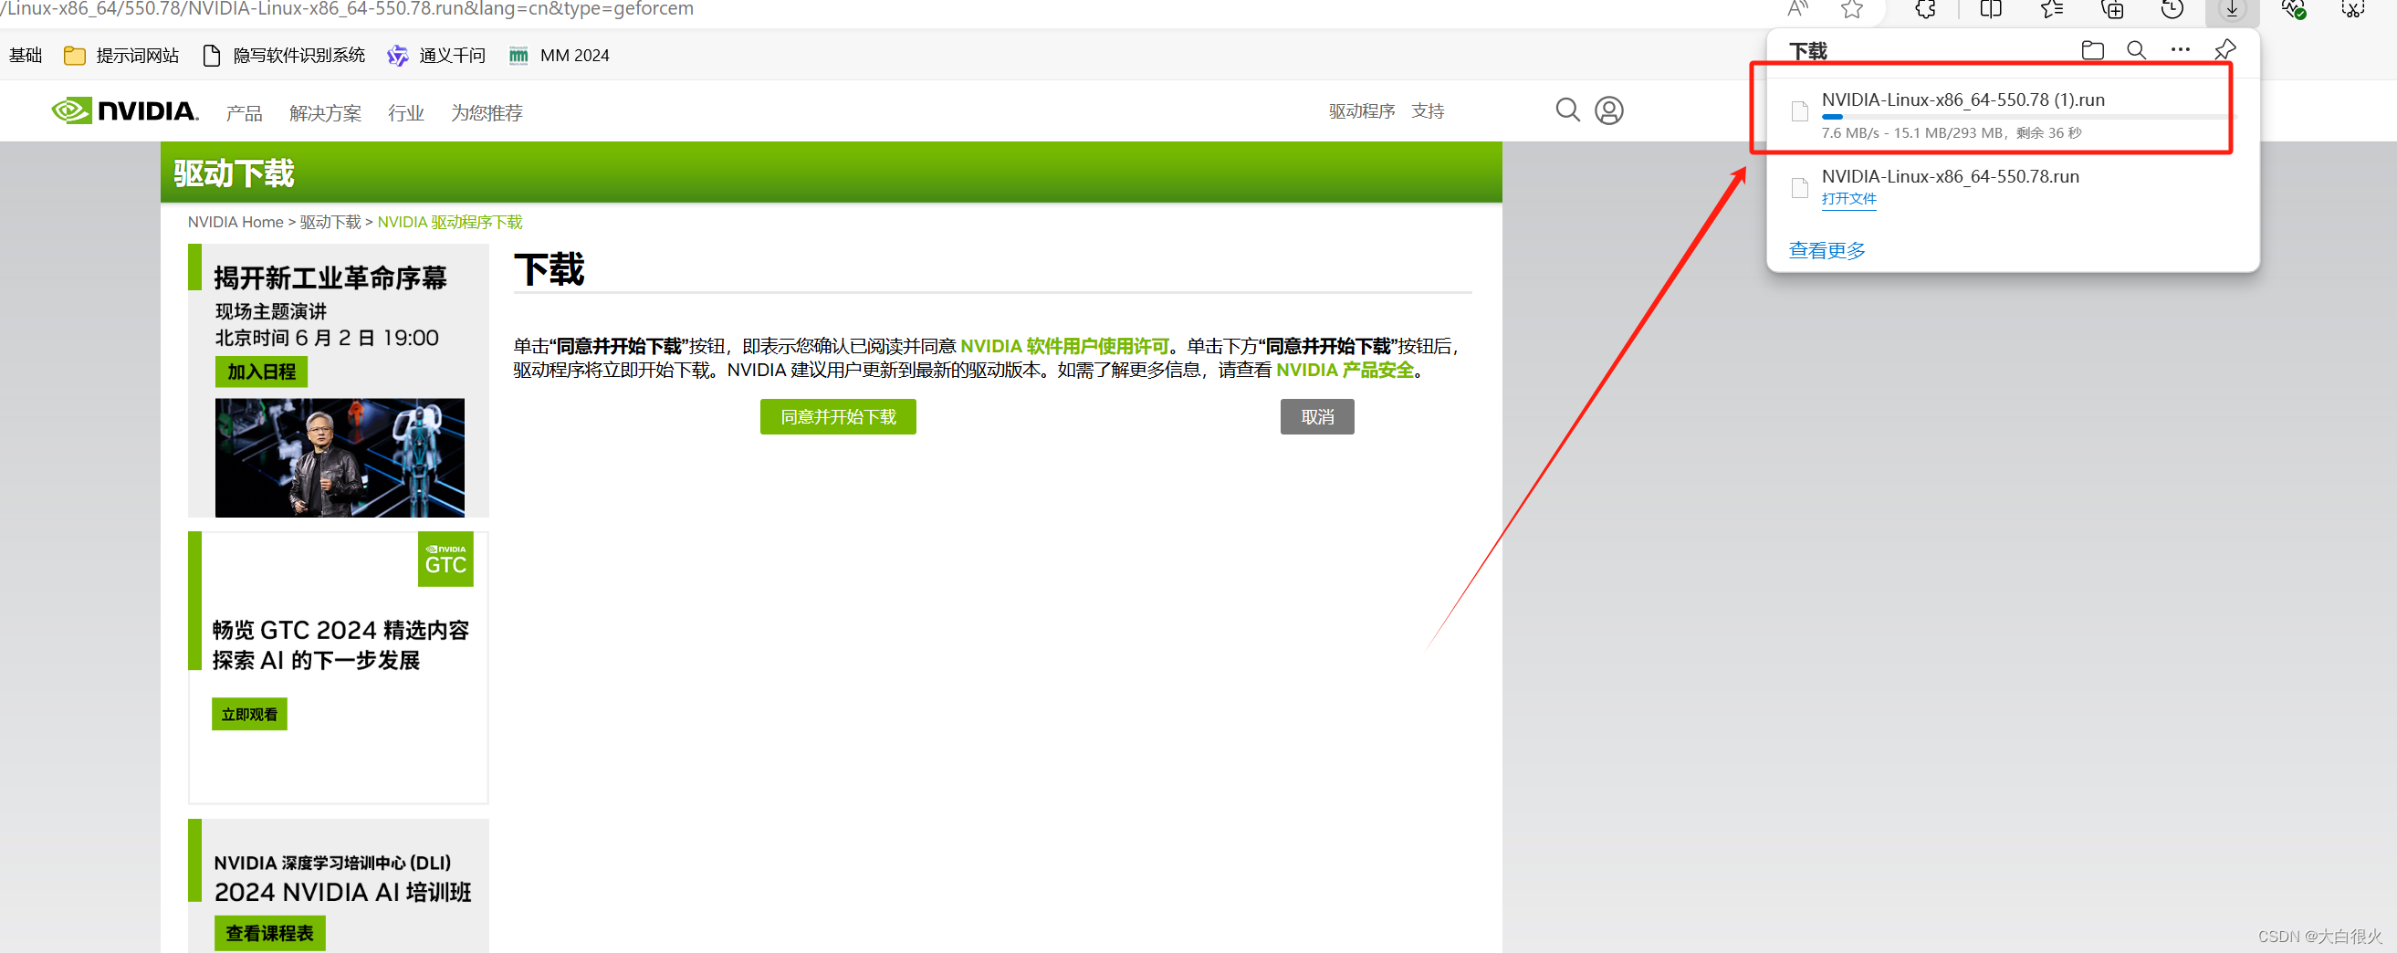The height and width of the screenshot is (953, 2397).
Task: Open the NVIDIA site search magnifier
Action: click(1568, 110)
